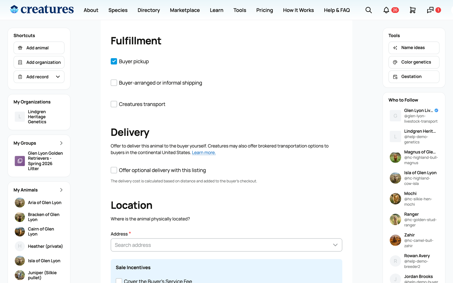Image resolution: width=453 pixels, height=283 pixels.
Task: Open the Directory menu
Action: click(x=149, y=10)
